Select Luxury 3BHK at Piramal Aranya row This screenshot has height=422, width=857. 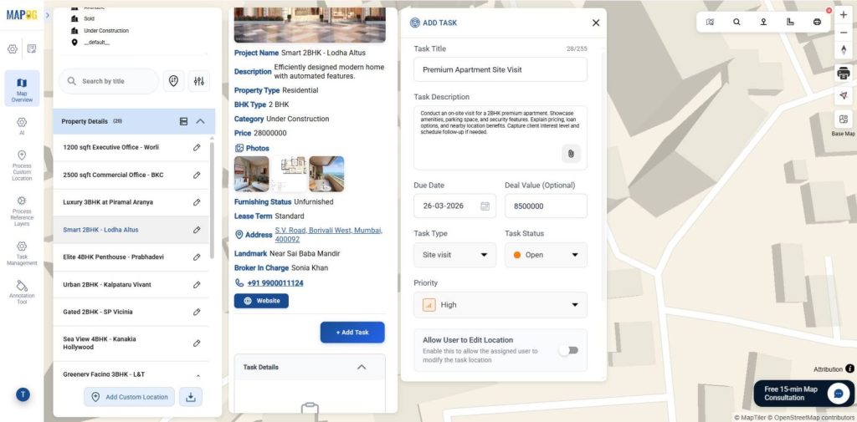(131, 202)
